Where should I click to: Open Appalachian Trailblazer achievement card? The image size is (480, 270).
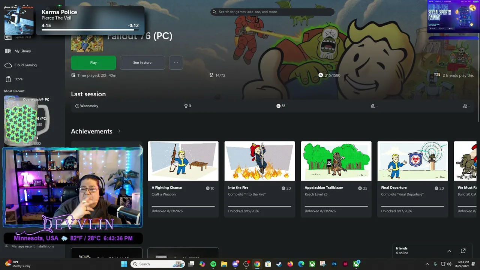pyautogui.click(x=336, y=179)
